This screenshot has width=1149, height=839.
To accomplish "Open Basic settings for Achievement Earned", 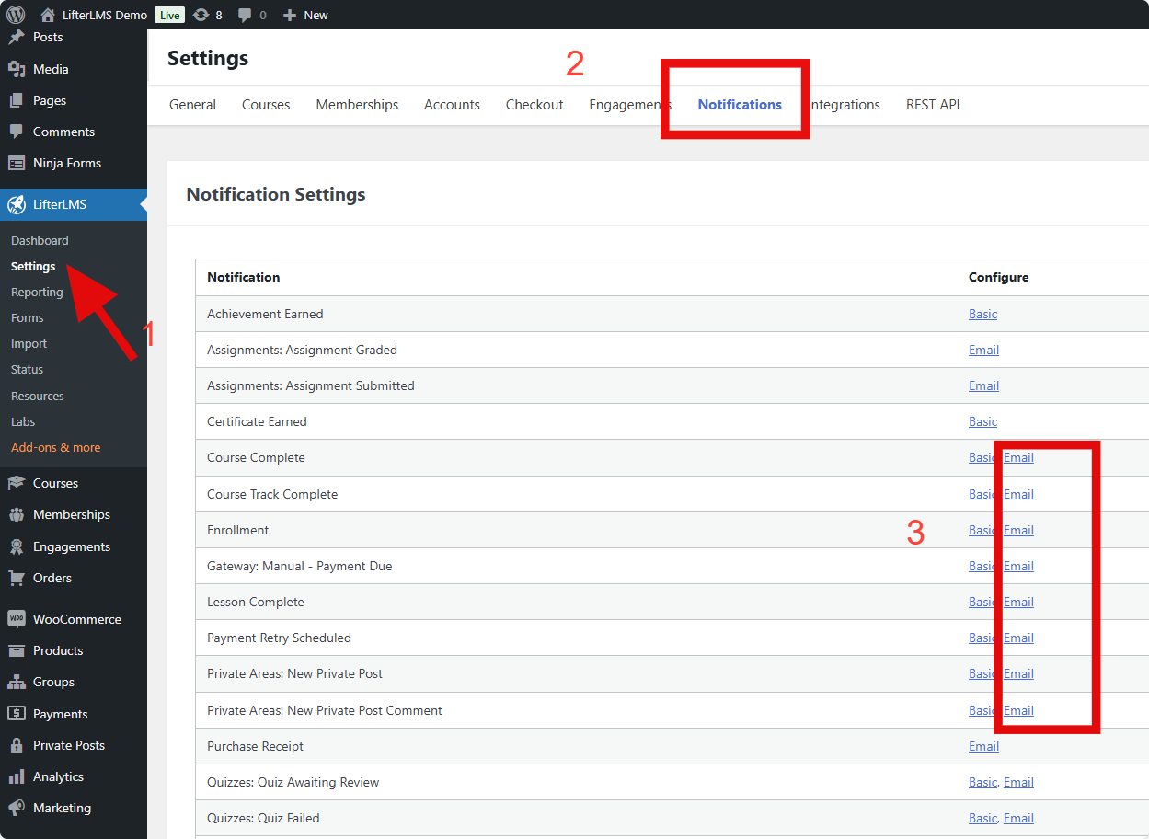I will coord(982,314).
